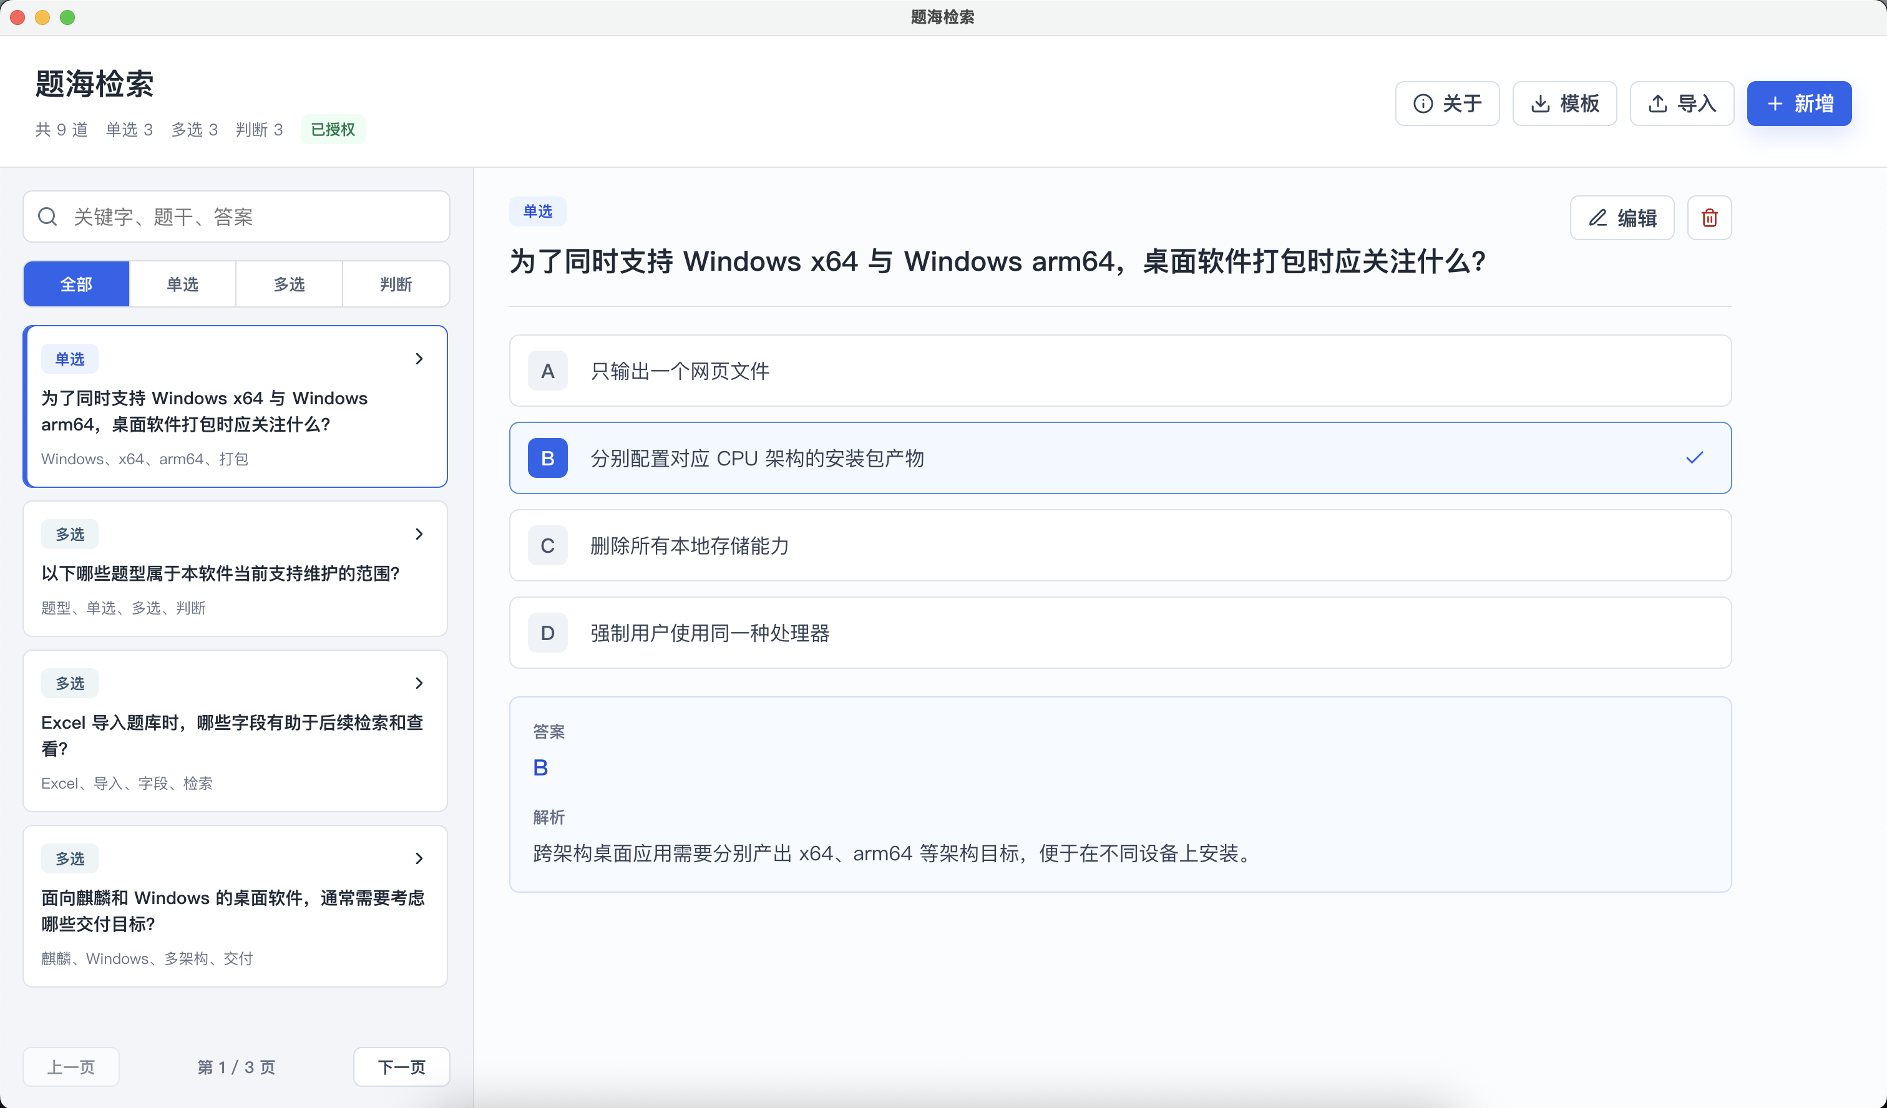The width and height of the screenshot is (1887, 1108).
Task: Expand chevron on 以下哪些题型 question card
Action: 419,534
